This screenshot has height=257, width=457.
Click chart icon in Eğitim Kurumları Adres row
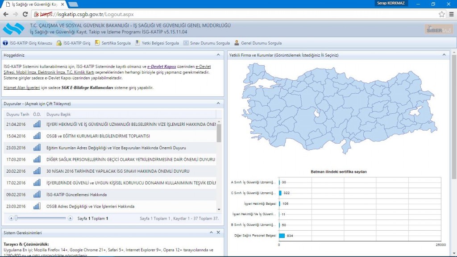(x=37, y=148)
